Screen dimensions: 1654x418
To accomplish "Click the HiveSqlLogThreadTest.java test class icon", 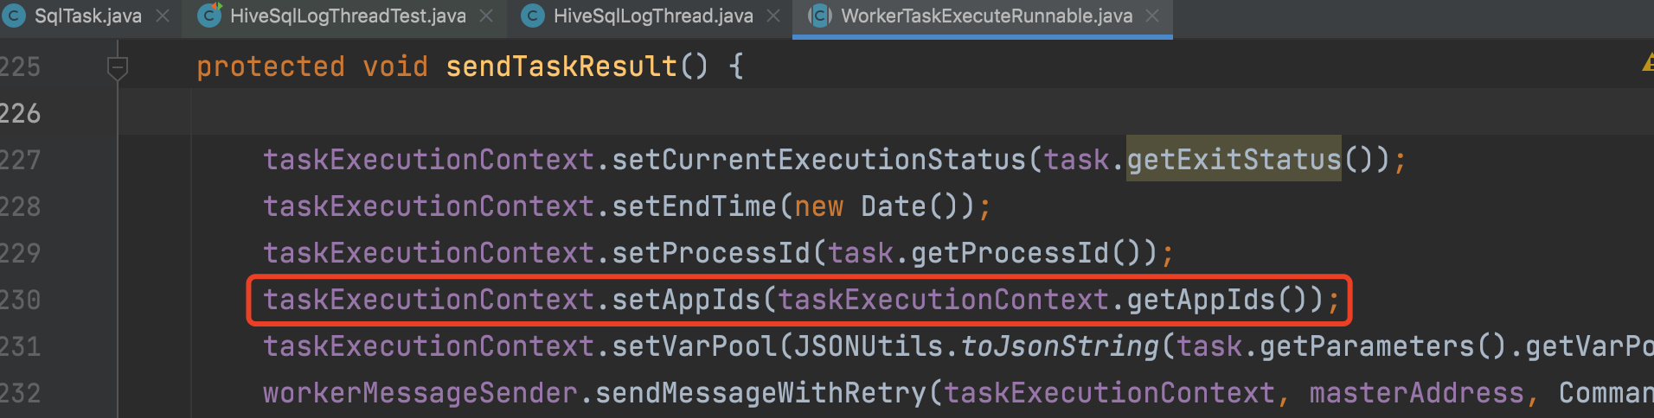I will point(209,16).
